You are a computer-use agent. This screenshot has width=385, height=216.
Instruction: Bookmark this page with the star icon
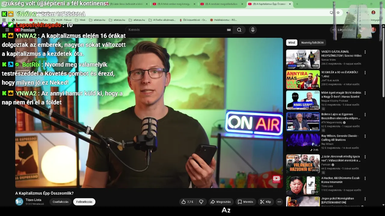point(338,13)
